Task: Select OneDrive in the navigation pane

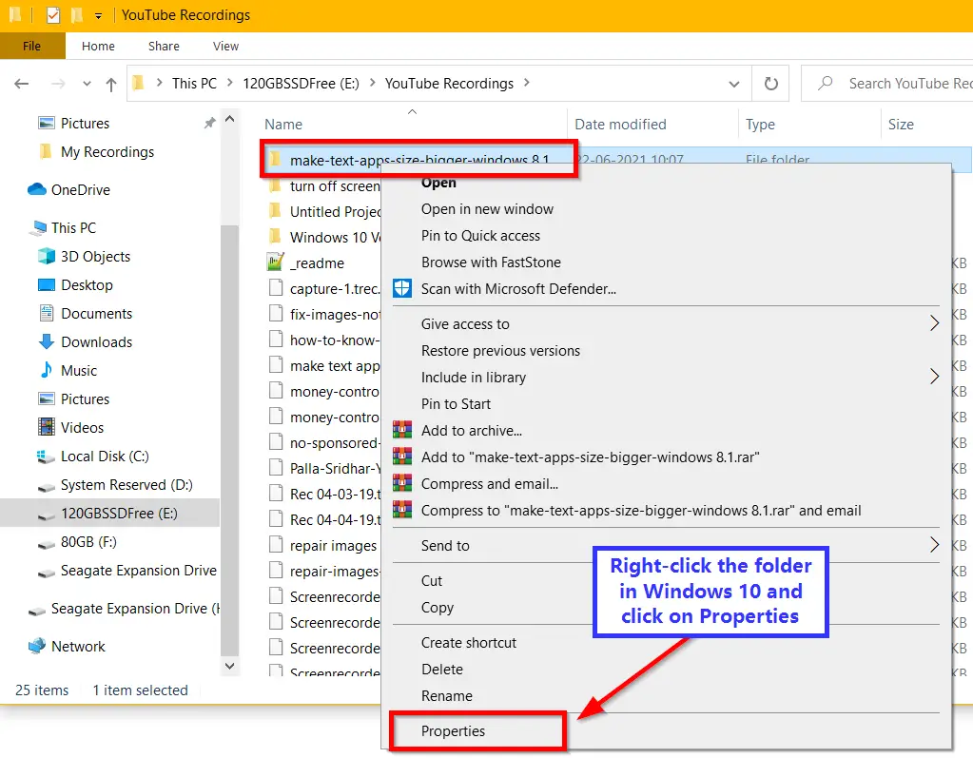Action: tap(81, 190)
